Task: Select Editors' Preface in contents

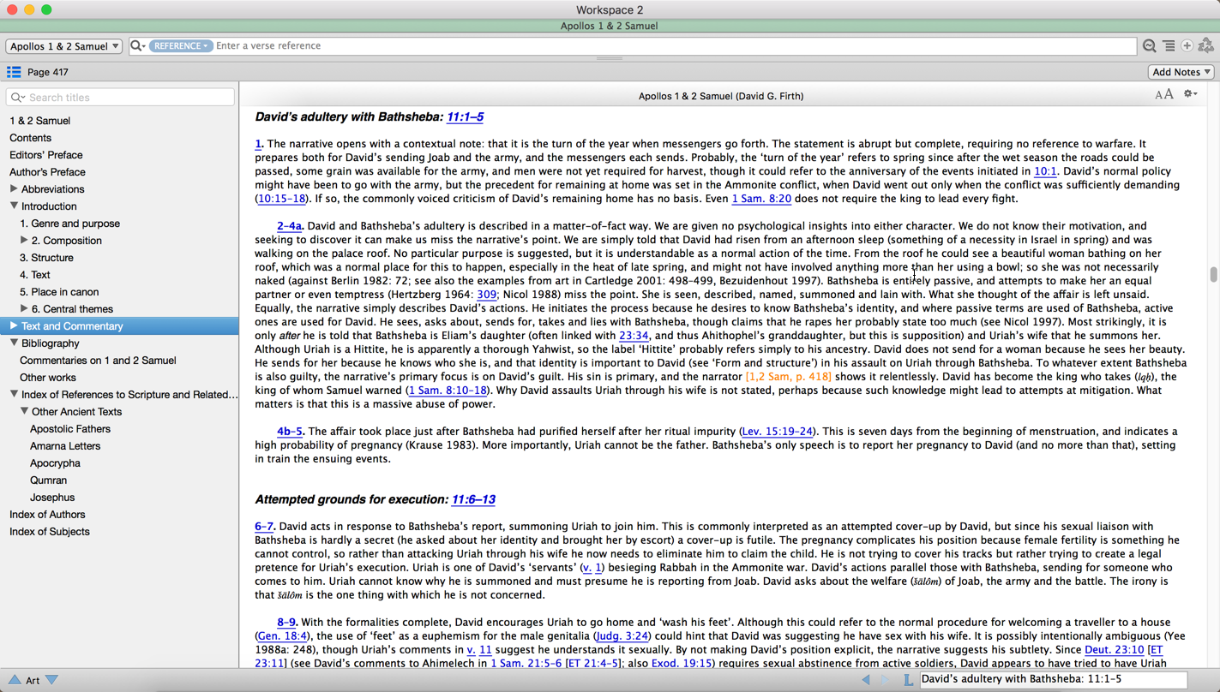Action: coord(46,155)
